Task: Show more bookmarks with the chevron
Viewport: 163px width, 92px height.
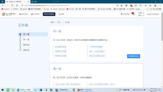Action: tap(147, 9)
